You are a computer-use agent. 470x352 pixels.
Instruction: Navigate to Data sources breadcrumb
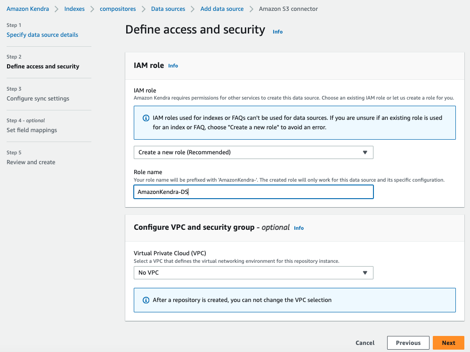pos(168,9)
